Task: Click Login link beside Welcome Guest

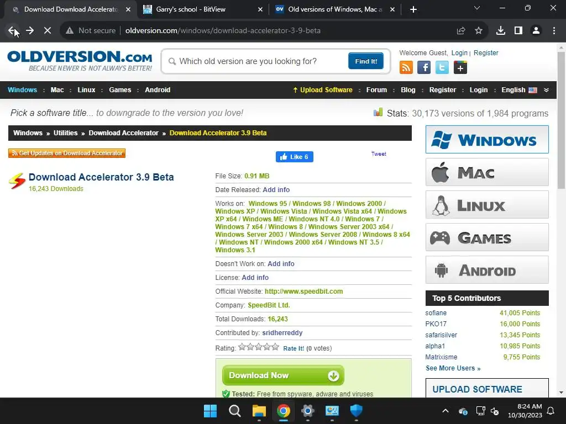Action: coord(459,53)
